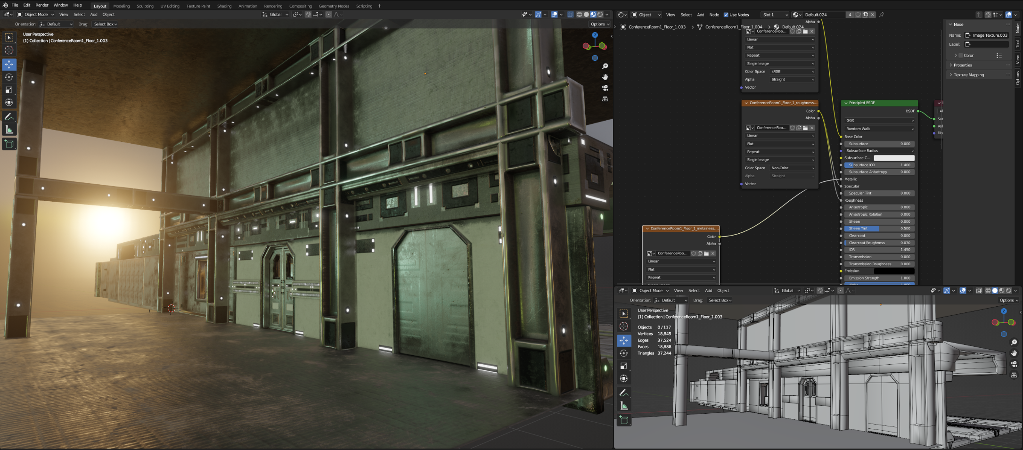Choose the Annotate pencil tool
The image size is (1023, 450).
point(9,116)
